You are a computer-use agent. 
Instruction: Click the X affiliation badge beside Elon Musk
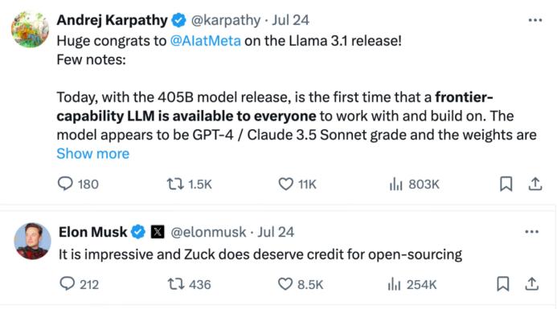pos(158,232)
